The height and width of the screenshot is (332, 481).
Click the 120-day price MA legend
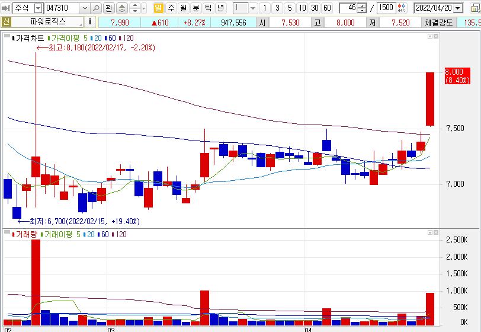pyautogui.click(x=126, y=39)
